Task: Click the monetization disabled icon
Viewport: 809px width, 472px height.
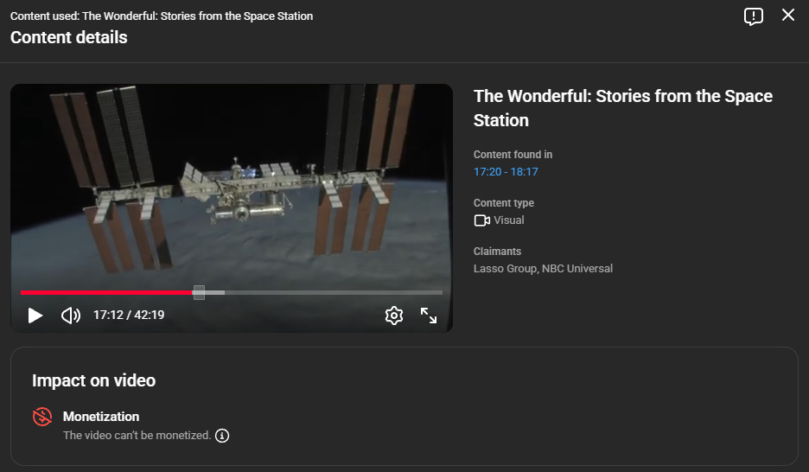Action: tap(42, 417)
